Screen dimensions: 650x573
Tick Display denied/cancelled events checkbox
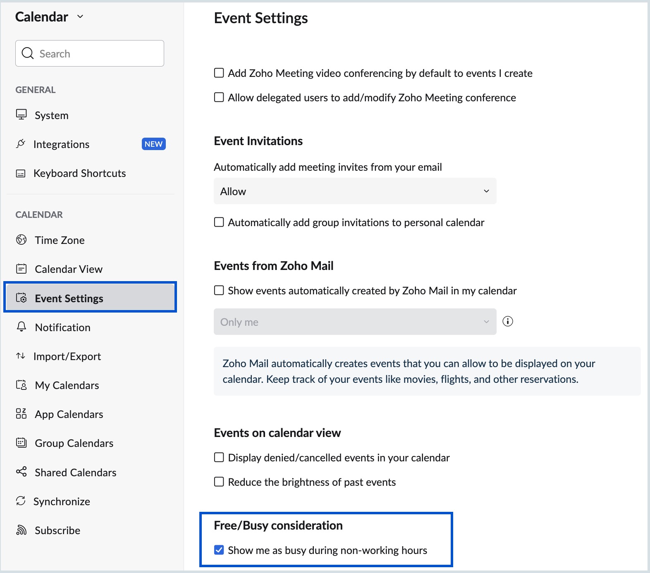click(219, 457)
